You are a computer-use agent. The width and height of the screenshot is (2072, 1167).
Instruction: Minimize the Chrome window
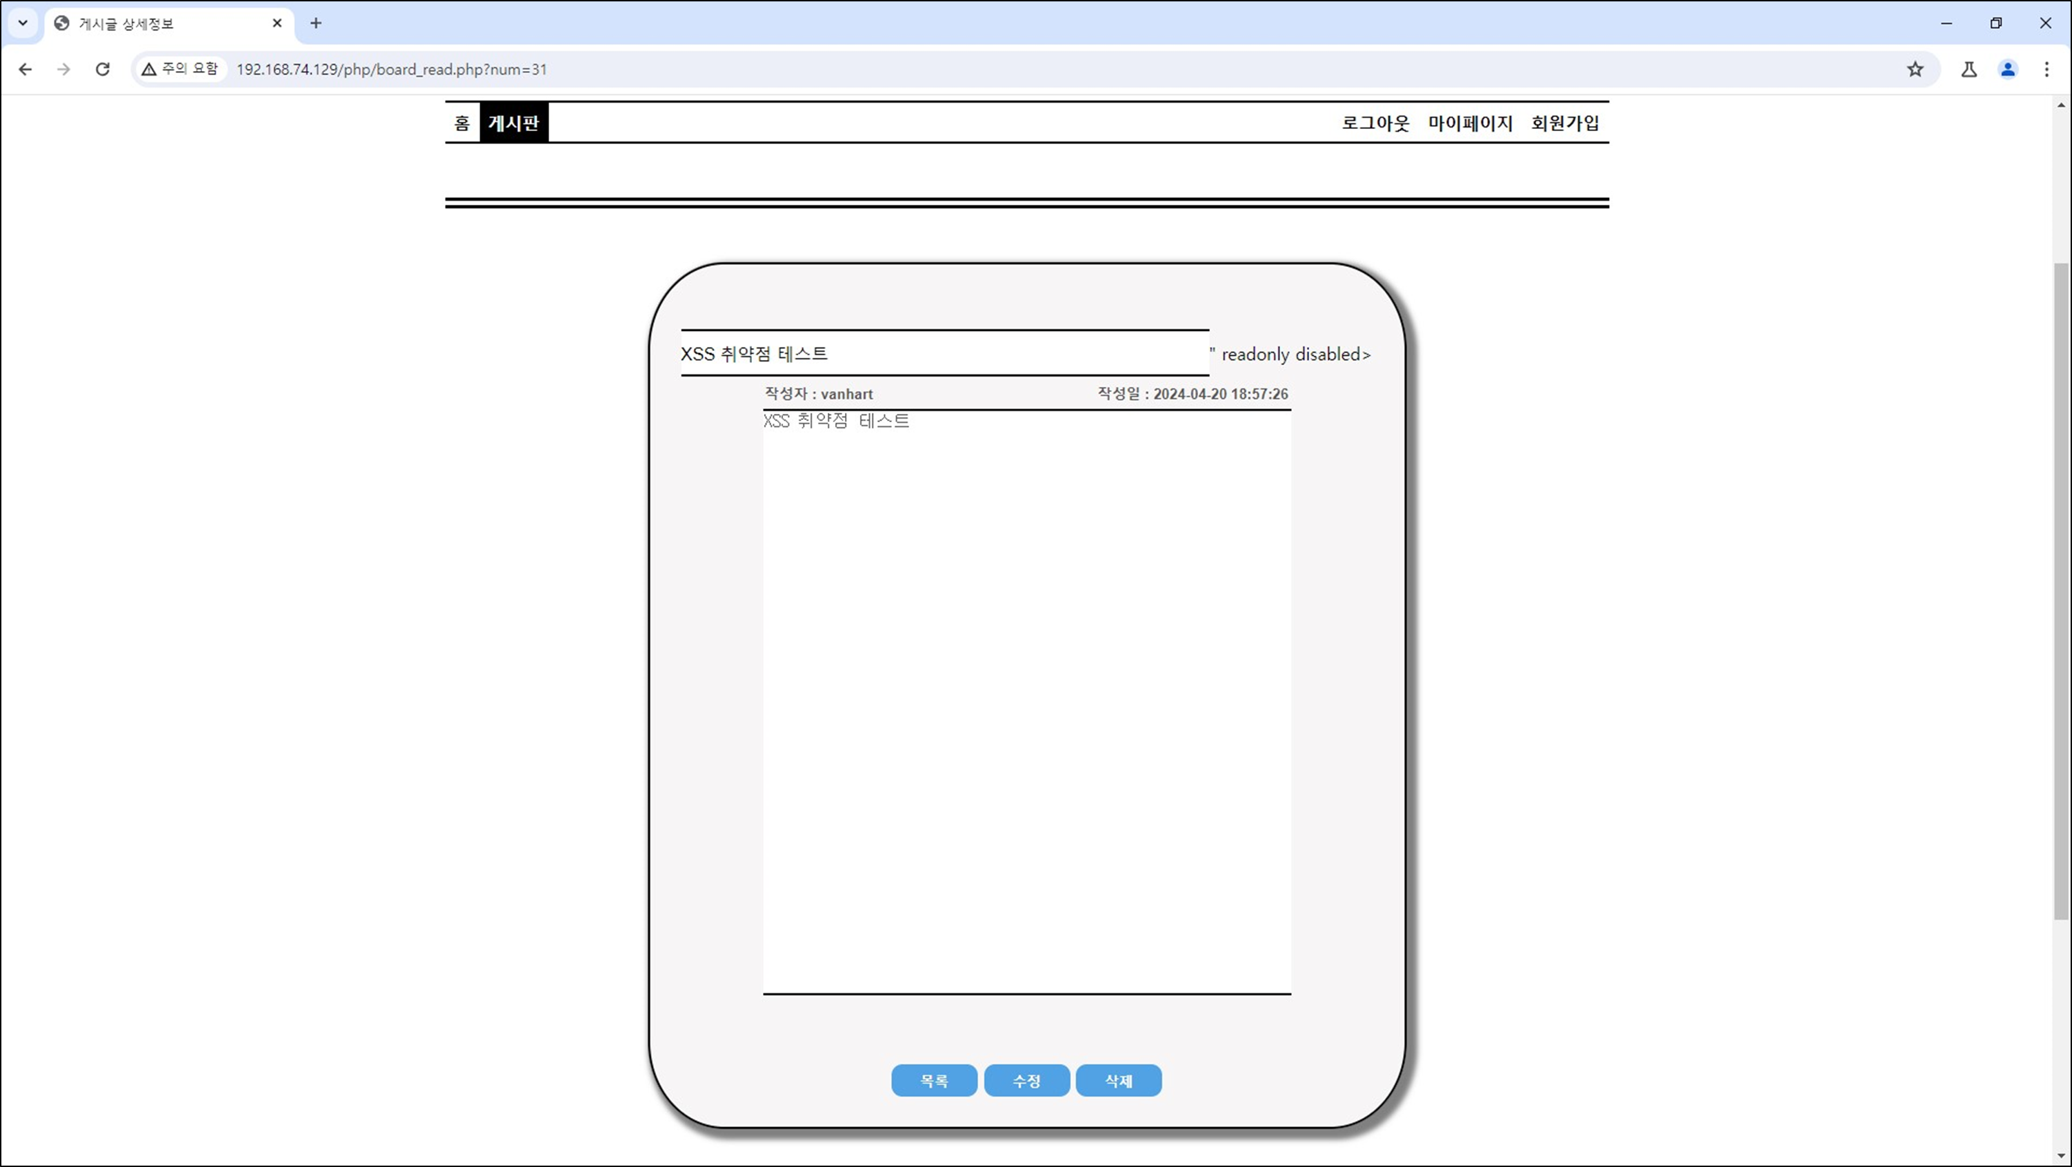[1946, 23]
